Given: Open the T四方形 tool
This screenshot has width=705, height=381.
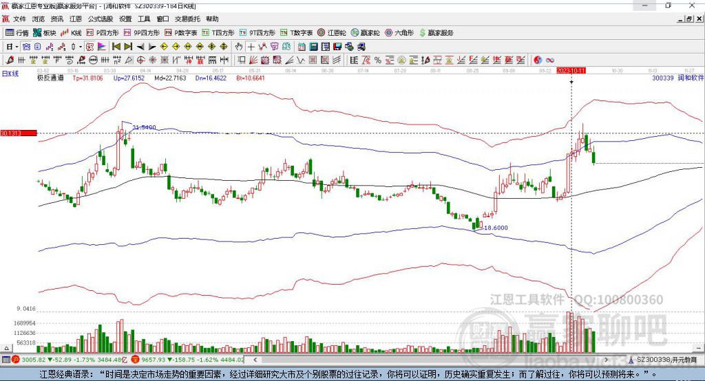Looking at the screenshot, I should point(218,33).
